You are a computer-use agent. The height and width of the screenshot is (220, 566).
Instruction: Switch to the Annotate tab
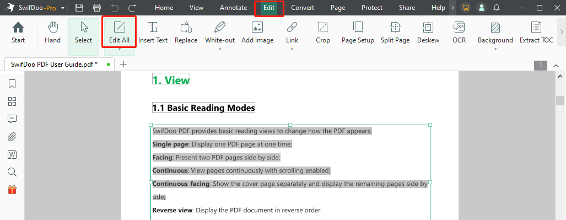tap(234, 8)
